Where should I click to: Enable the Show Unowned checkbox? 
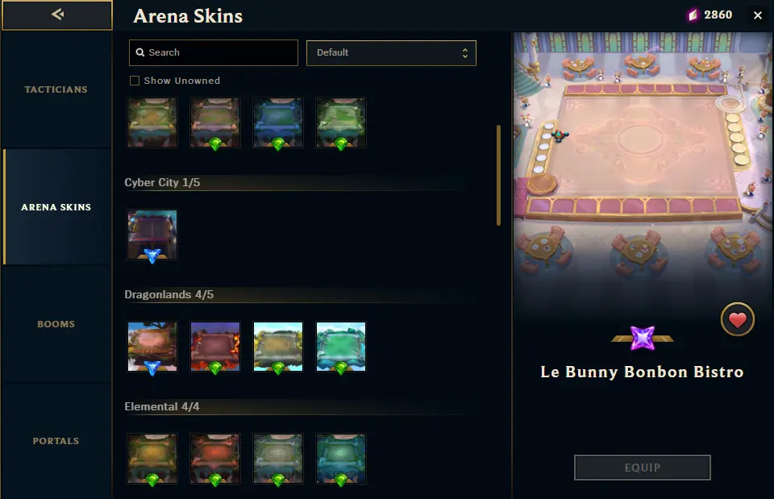click(x=135, y=81)
